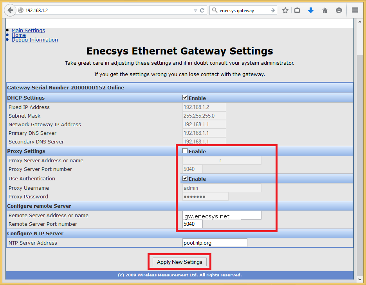
Task: Click the globe site identity icon
Action: [x=21, y=10]
